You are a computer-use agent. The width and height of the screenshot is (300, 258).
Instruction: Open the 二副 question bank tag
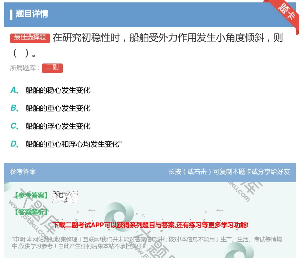pyautogui.click(x=52, y=68)
